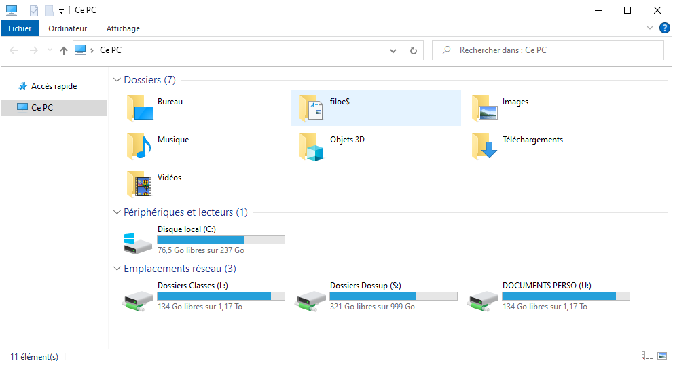Click the "Dossiers Classes (L:)" label

193,285
